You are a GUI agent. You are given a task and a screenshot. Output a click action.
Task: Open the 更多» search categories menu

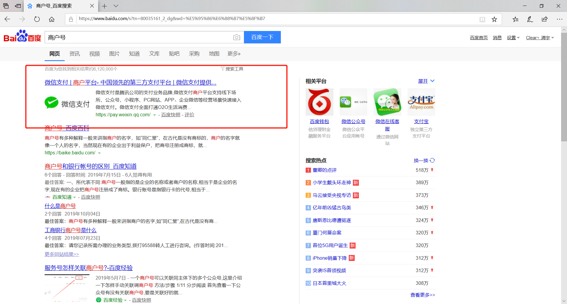[234, 54]
